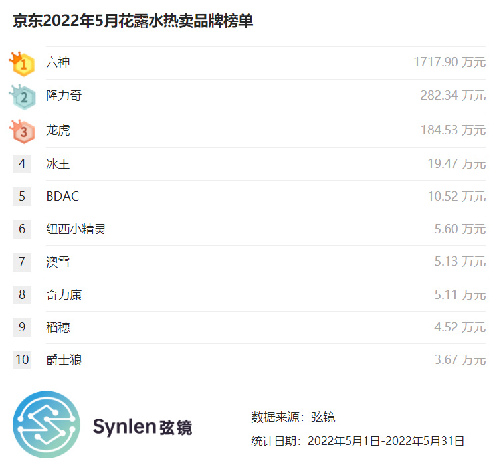Click the 爵士狼 brand name
Image resolution: width=501 pixels, height=467 pixels.
[64, 360]
